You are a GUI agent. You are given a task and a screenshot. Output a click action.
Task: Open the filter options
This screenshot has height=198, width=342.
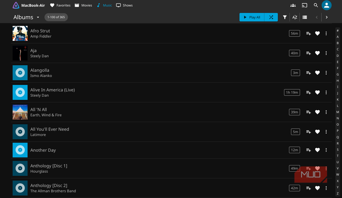[x=285, y=17]
